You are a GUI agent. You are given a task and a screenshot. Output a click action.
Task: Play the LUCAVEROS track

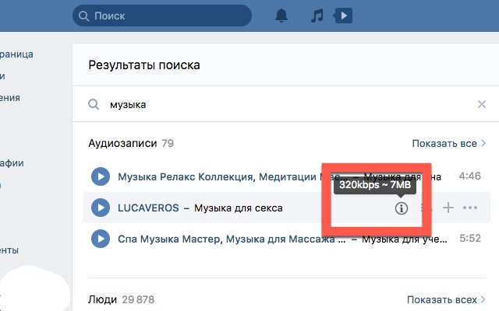pyautogui.click(x=101, y=208)
